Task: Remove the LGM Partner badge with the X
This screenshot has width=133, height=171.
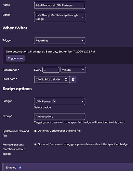Action: (x=54, y=101)
